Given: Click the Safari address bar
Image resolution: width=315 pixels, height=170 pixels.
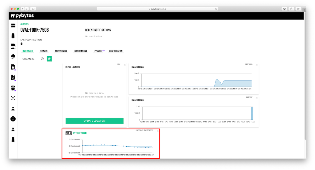Looking at the screenshot, I should (157, 9).
